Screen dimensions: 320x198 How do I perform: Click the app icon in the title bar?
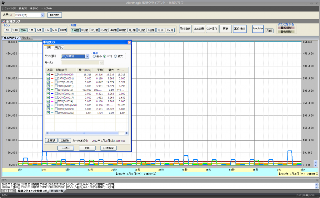point(3,3)
